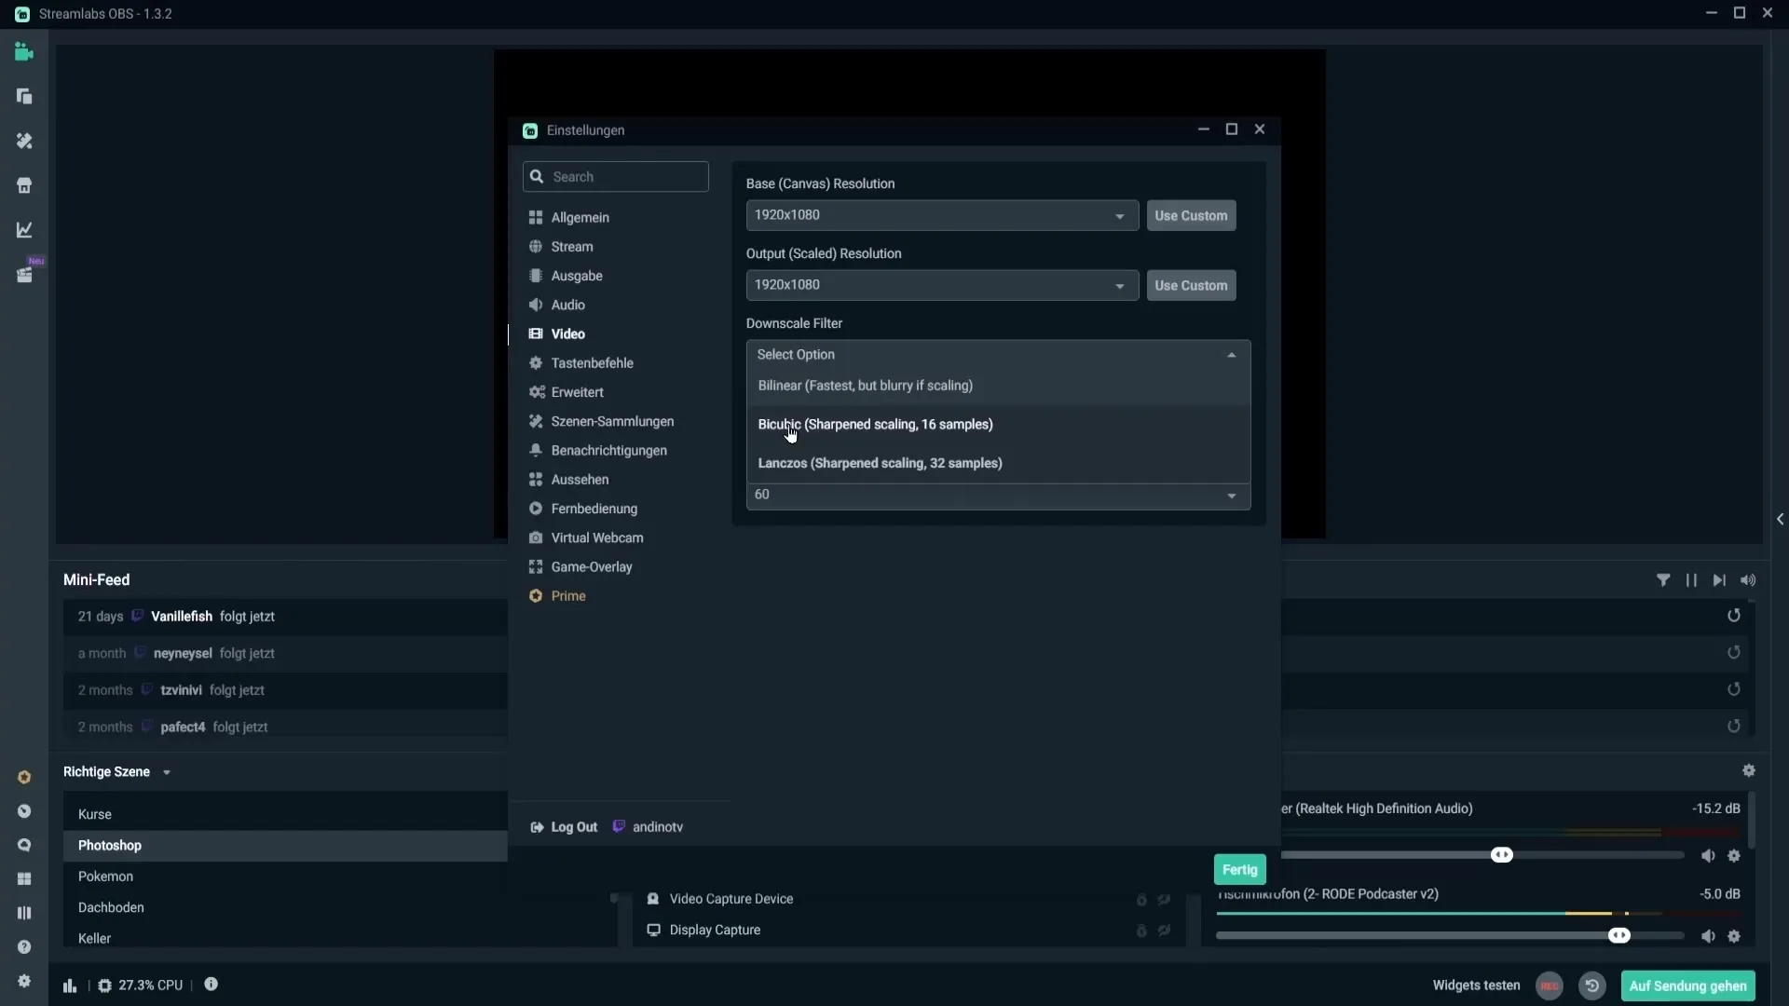Toggle lock on Video Capture Device source
This screenshot has height=1006, width=1789.
point(1141,900)
